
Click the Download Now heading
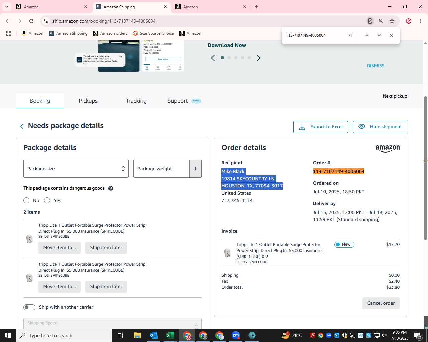point(227,45)
